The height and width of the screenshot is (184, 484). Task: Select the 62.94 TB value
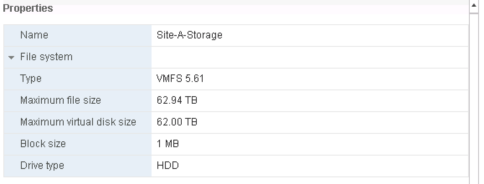pos(177,100)
